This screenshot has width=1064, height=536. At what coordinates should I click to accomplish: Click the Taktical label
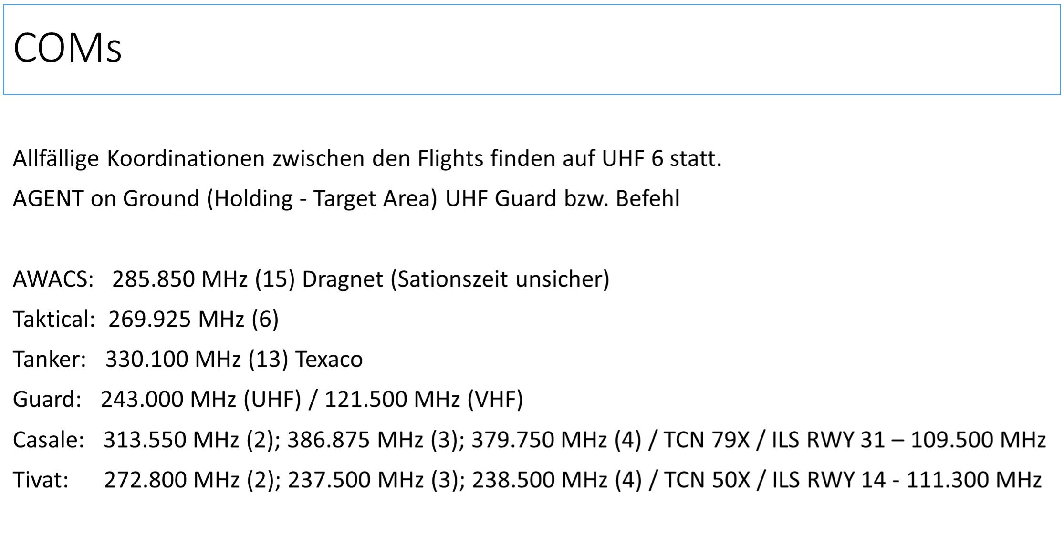[54, 319]
